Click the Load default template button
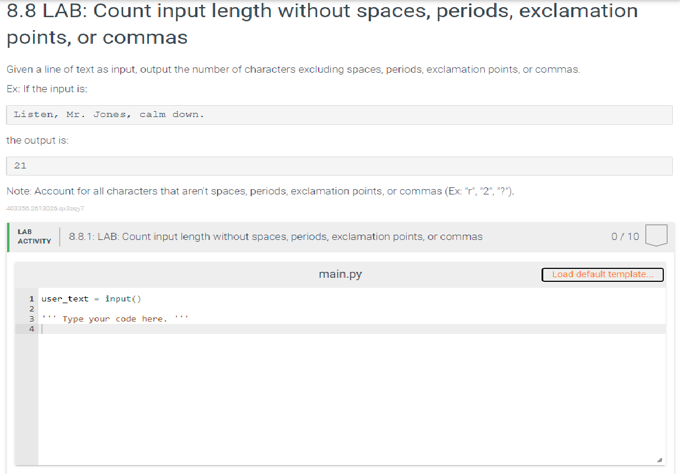This screenshot has width=681, height=474. (602, 274)
